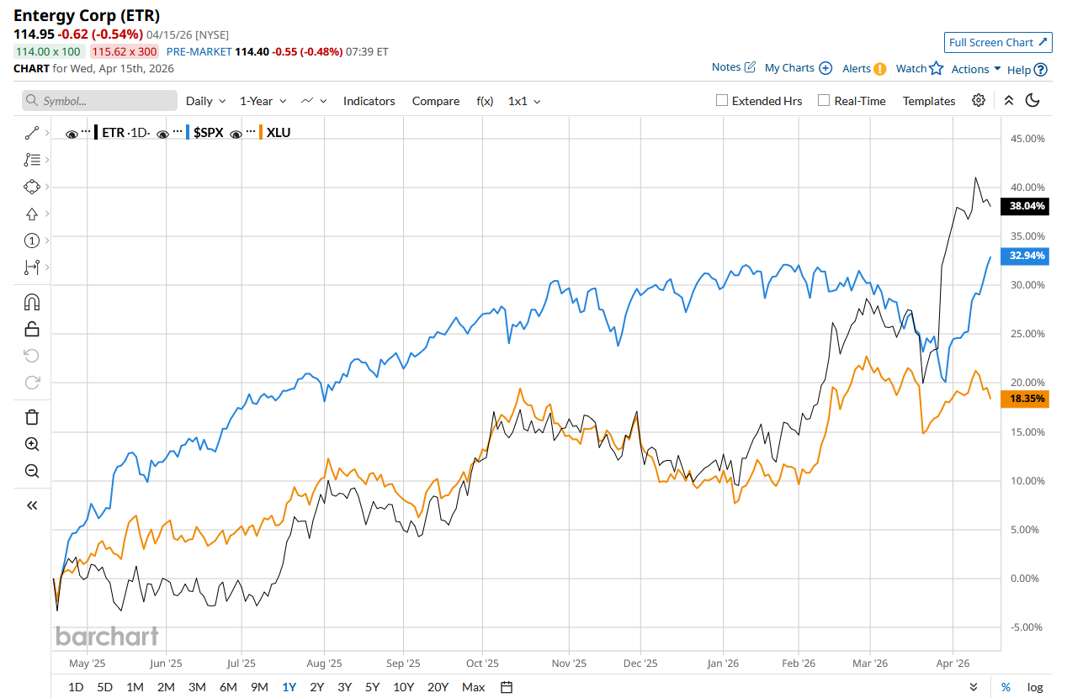Expand the Actions dropdown menu
Screen dimensions: 1067x698
(x=976, y=69)
